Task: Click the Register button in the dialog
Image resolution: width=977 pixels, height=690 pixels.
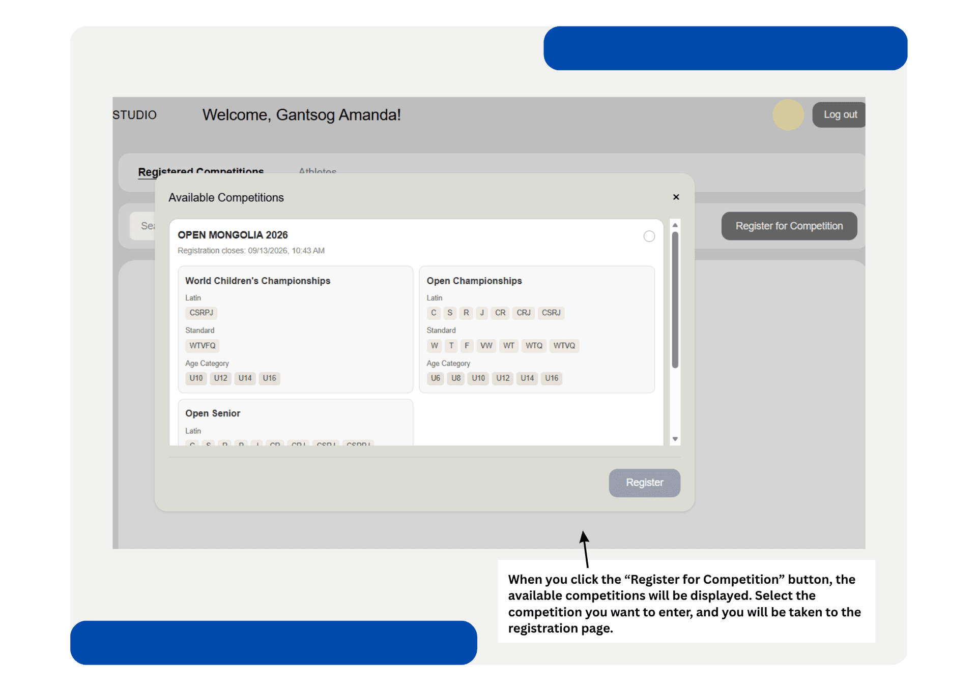Action: (x=644, y=483)
